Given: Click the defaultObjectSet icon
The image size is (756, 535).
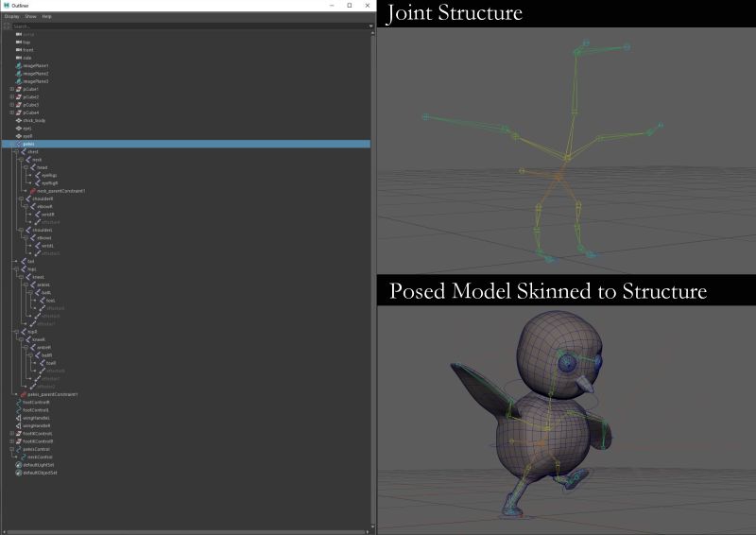Looking at the screenshot, I should (19, 473).
